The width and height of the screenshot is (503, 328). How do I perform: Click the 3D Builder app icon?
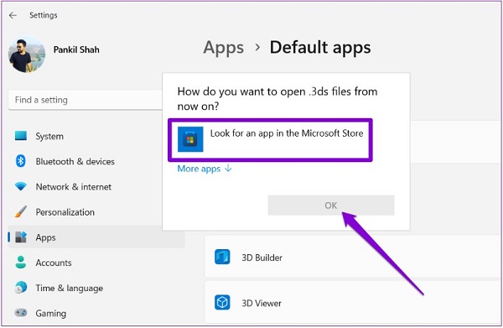pyautogui.click(x=222, y=257)
